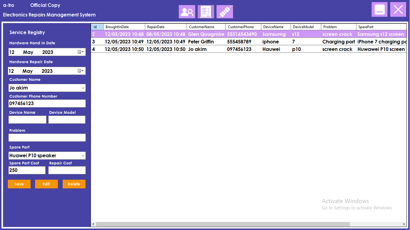Screen dimensions: 410x230
Task: Open the Hardware Repair Date calendar picker
Action: tap(81, 71)
